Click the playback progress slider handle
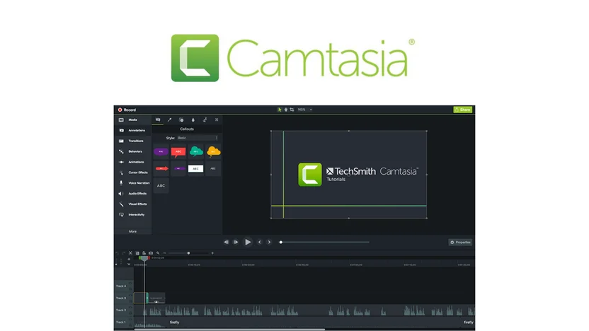The width and height of the screenshot is (589, 331). pos(280,242)
